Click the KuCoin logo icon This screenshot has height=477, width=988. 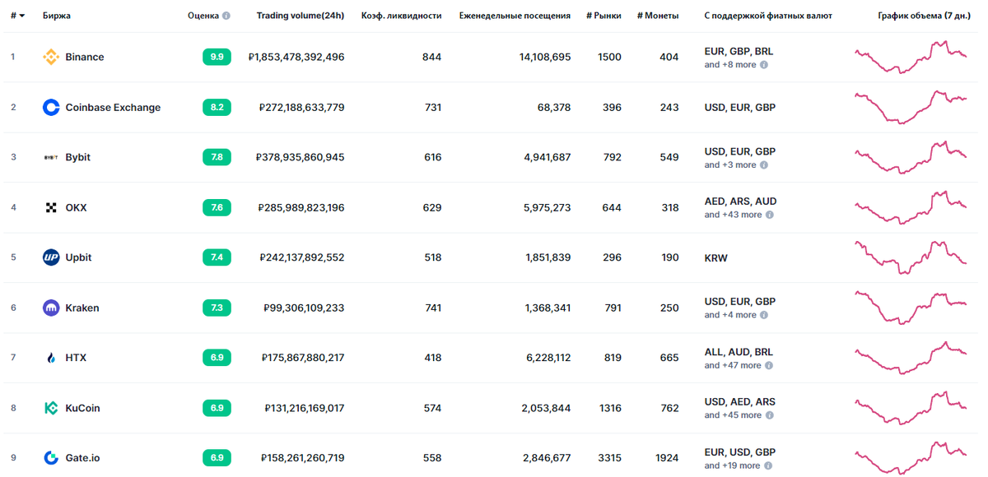coord(51,408)
